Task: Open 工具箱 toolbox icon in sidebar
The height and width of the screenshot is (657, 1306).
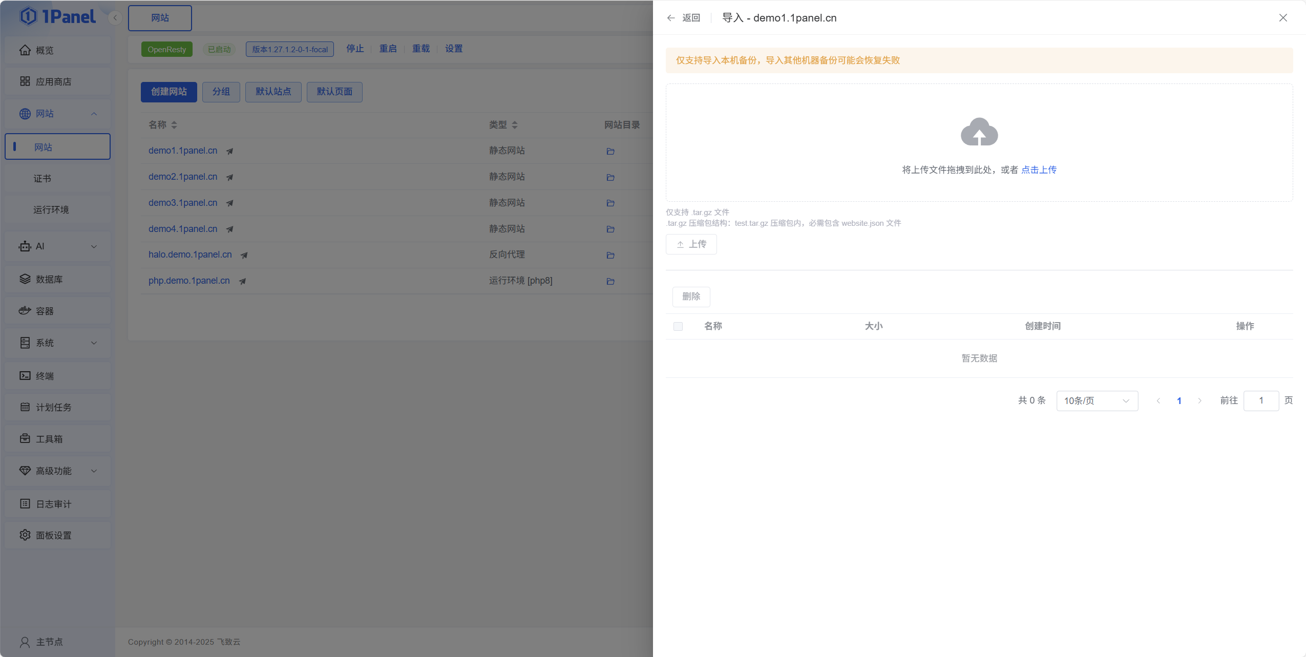Action: (x=25, y=439)
